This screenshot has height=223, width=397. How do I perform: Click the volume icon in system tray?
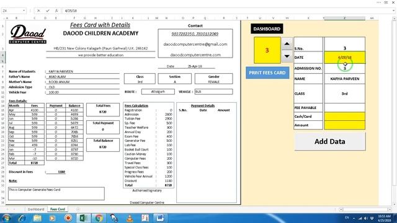(x=366, y=218)
